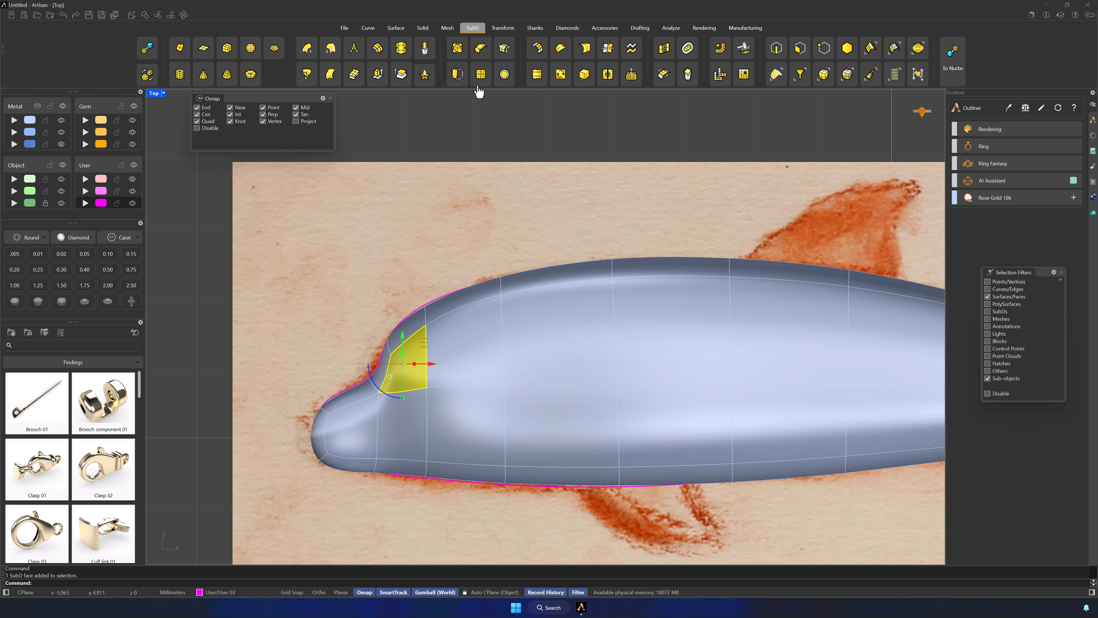
Task: Select the SubD sphere primitive icon
Action: pyautogui.click(x=251, y=48)
